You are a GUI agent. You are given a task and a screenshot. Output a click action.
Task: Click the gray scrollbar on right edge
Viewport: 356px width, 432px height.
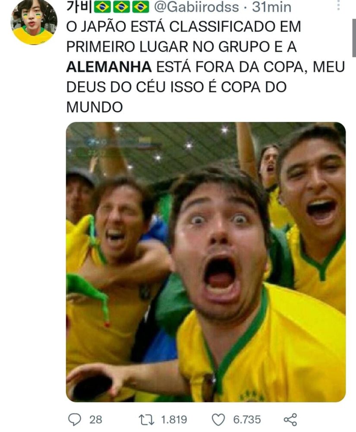click(x=354, y=38)
